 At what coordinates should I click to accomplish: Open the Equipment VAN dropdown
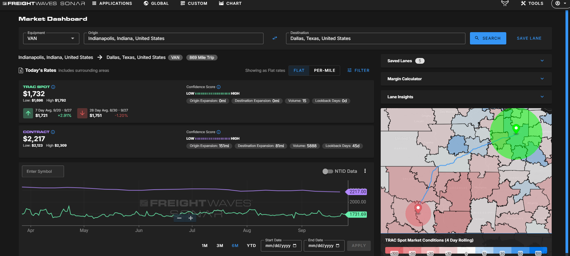pyautogui.click(x=51, y=38)
